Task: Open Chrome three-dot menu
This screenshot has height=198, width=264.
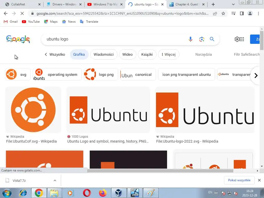Action: 258,13
